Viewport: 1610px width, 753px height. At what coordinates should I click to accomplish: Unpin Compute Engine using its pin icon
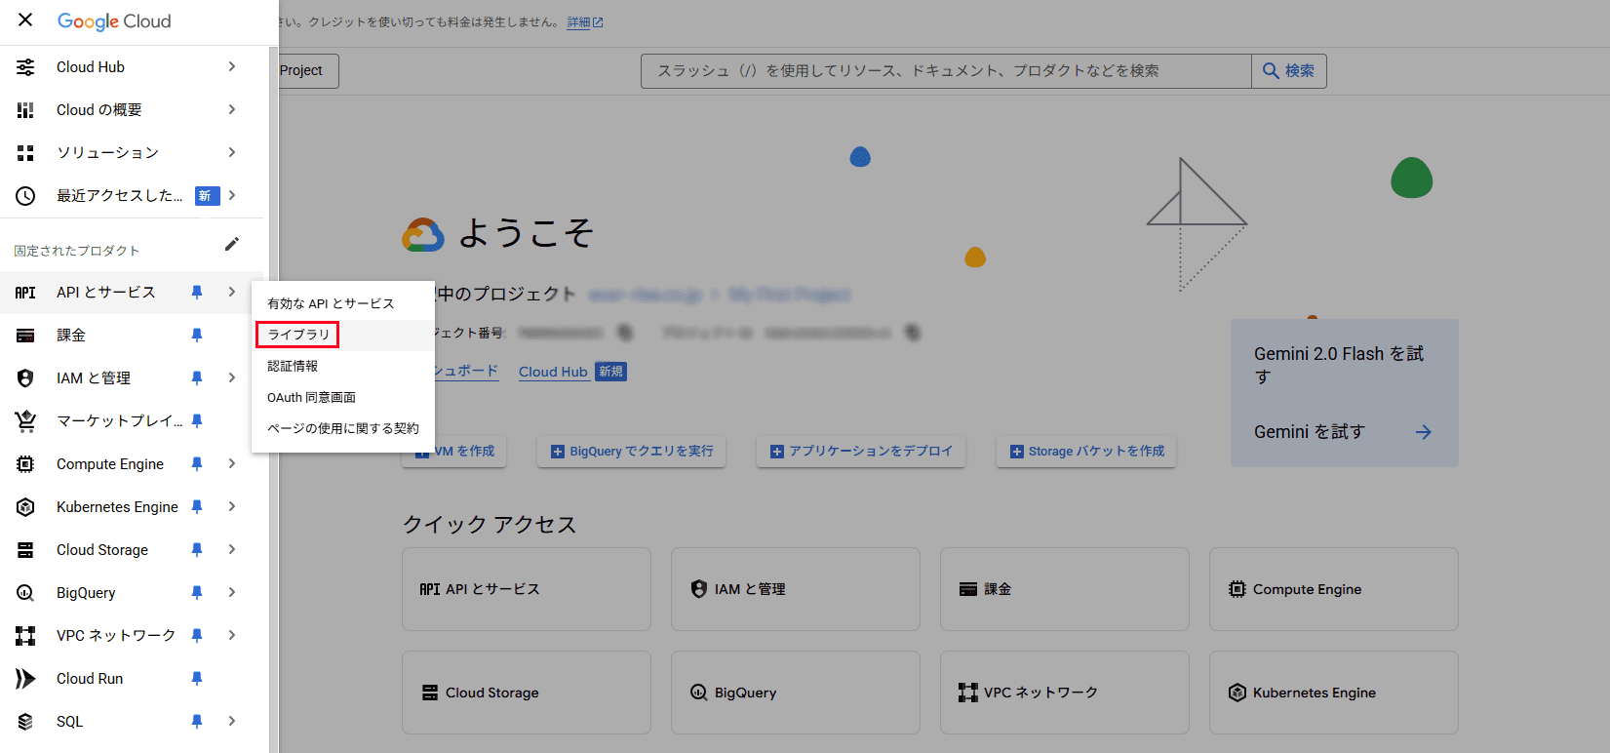[x=197, y=463]
